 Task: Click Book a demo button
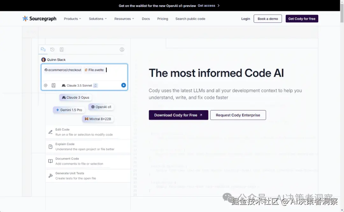pyautogui.click(x=268, y=19)
